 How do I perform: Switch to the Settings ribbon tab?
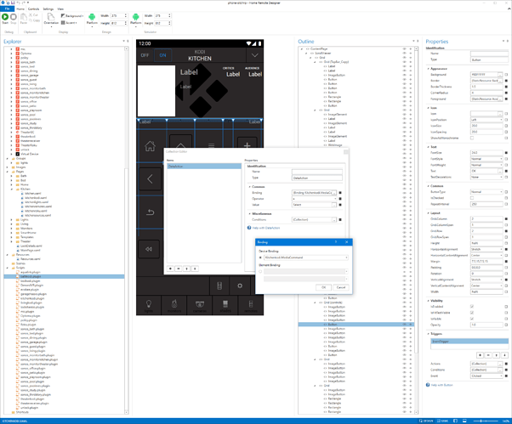pos(48,8)
